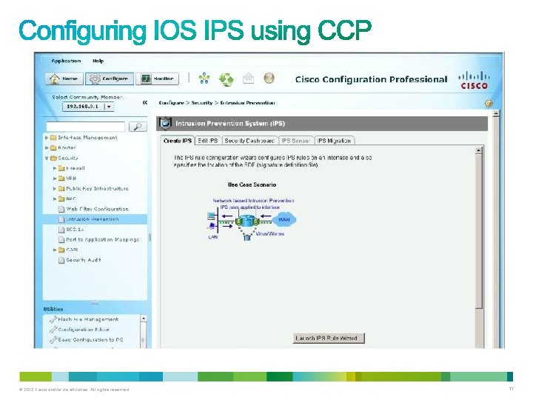This screenshot has height=400, width=533.
Task: Switch to the Edit IPS tab
Action: [208, 141]
